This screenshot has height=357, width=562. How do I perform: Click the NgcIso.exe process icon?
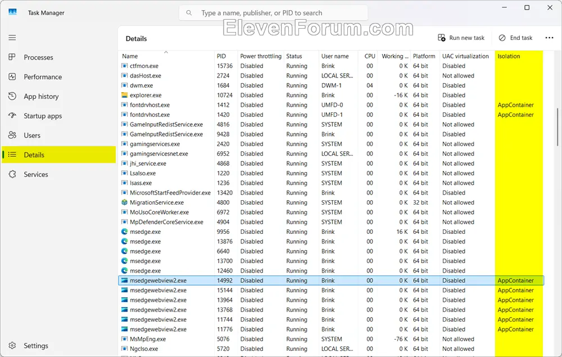(x=124, y=349)
